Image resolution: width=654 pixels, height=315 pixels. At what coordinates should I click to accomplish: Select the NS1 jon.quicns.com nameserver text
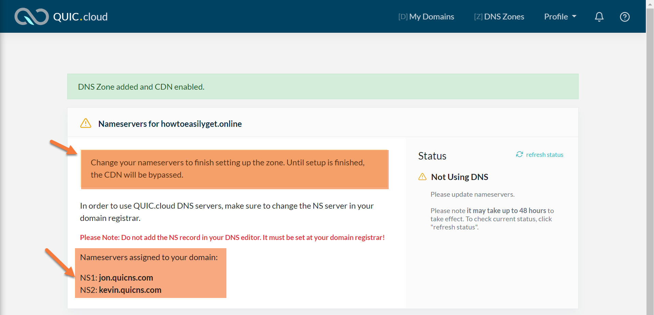[x=125, y=277]
